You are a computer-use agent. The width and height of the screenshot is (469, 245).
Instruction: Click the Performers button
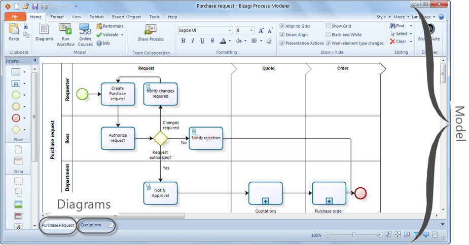click(x=110, y=26)
